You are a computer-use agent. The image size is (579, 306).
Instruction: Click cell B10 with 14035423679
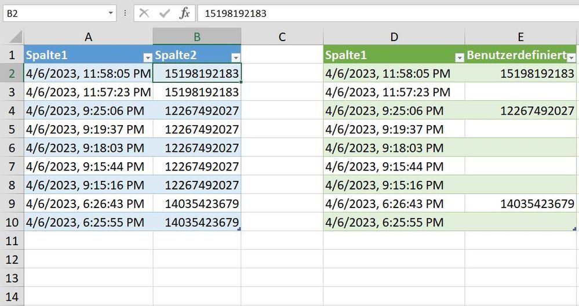pyautogui.click(x=197, y=222)
